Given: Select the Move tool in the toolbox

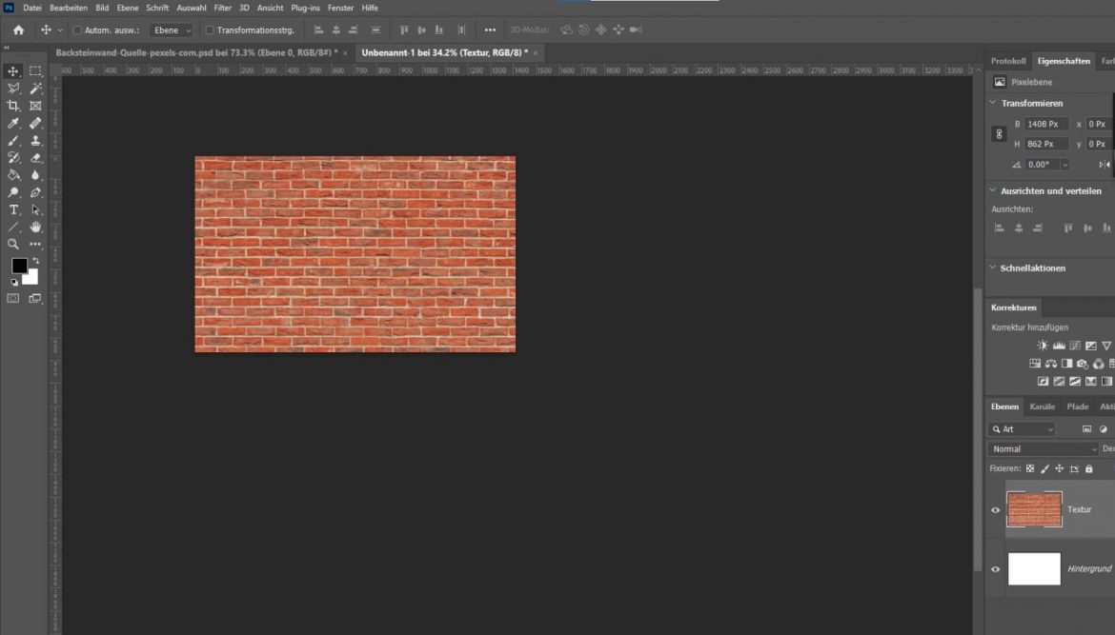Looking at the screenshot, I should [12, 71].
